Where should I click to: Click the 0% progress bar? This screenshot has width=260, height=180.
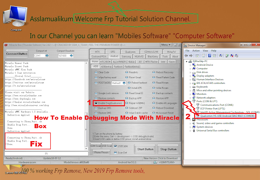point(46,154)
